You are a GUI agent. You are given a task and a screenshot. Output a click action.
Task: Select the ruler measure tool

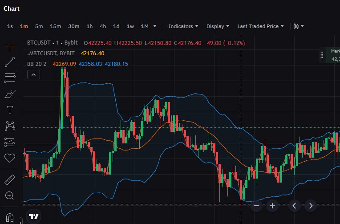(10, 180)
